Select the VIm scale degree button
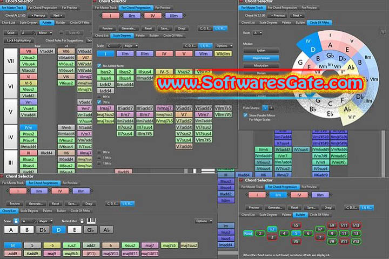 coord(204,53)
